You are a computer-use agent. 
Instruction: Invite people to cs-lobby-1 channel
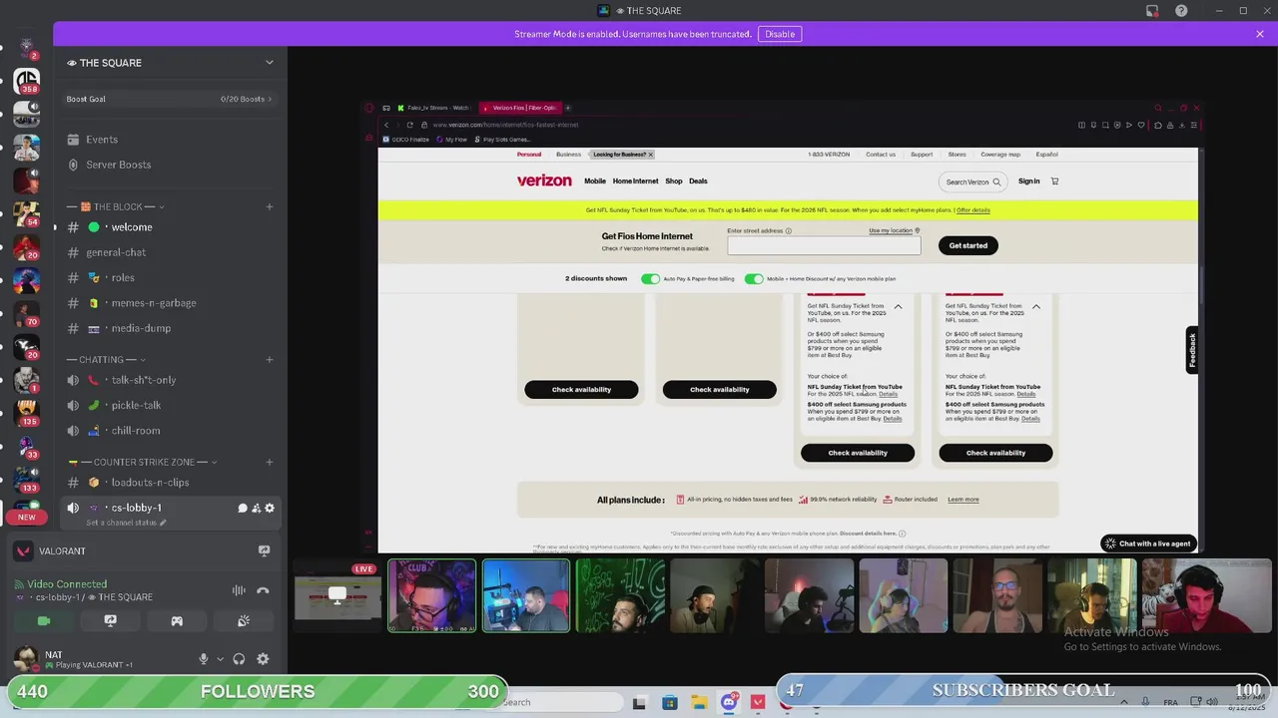pos(256,508)
